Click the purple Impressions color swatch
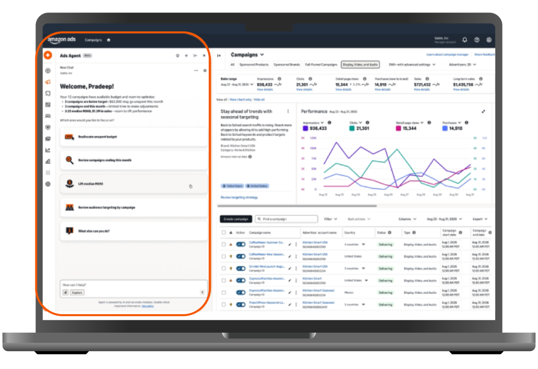Image resolution: width=538 pixels, height=369 pixels. pyautogui.click(x=305, y=128)
